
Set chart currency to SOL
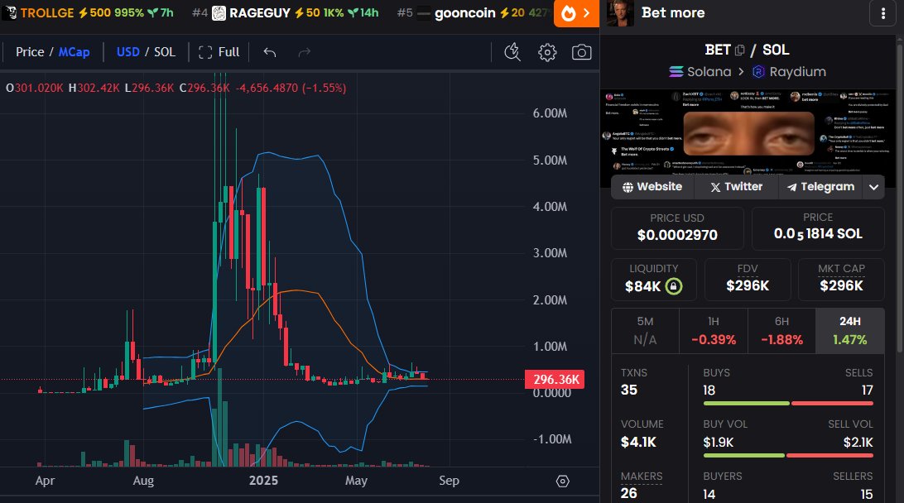[164, 52]
